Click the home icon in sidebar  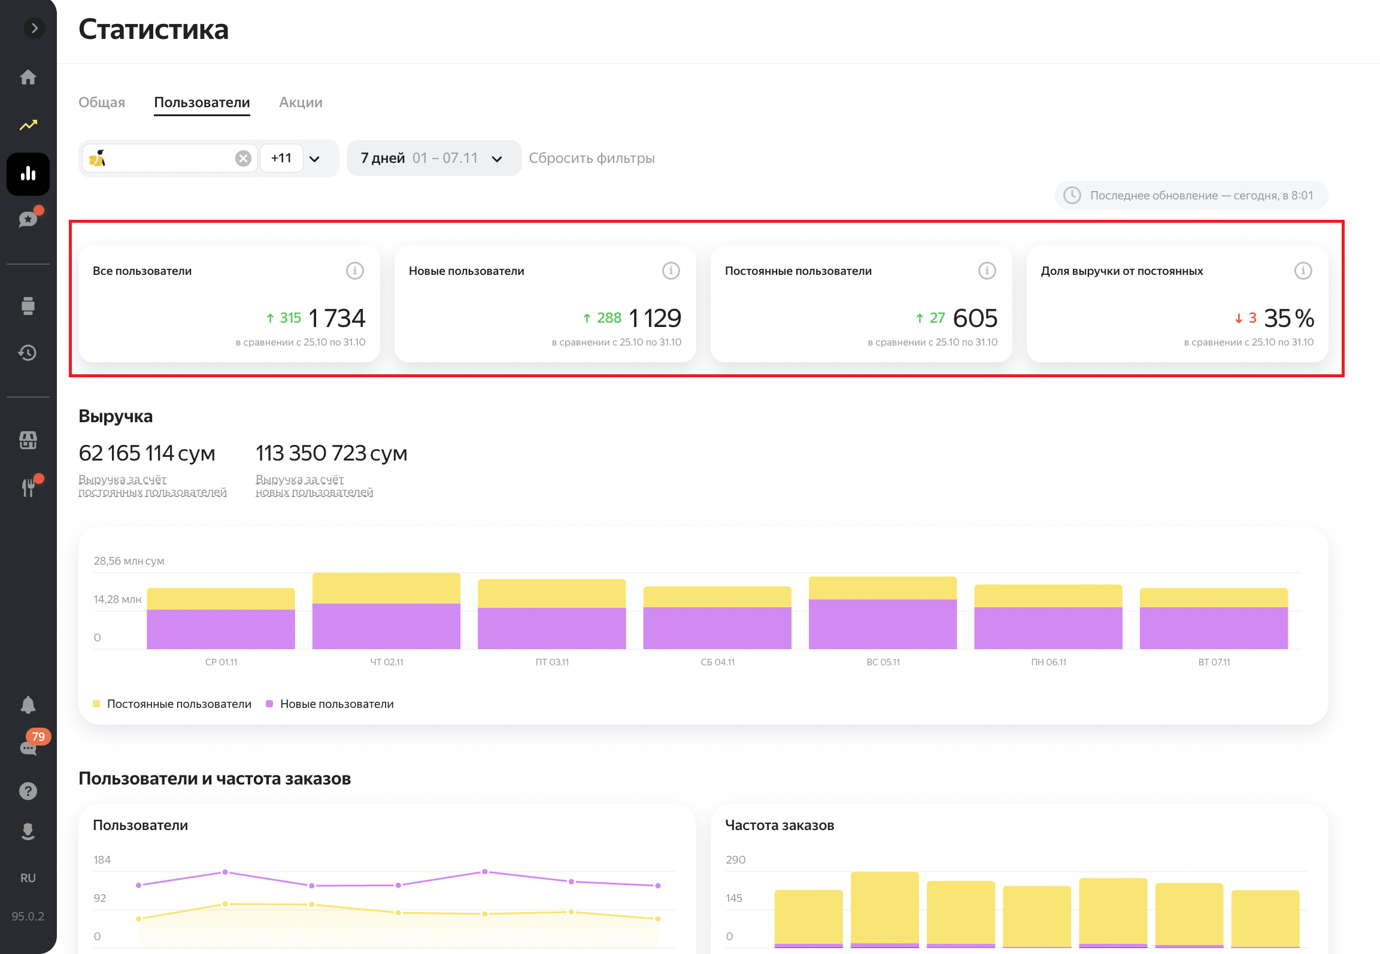click(x=28, y=77)
